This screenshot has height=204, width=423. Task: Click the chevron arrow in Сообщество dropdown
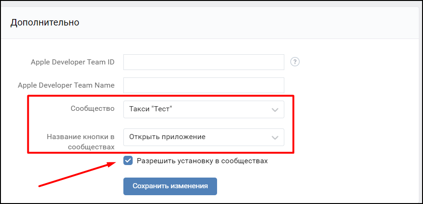275,110
